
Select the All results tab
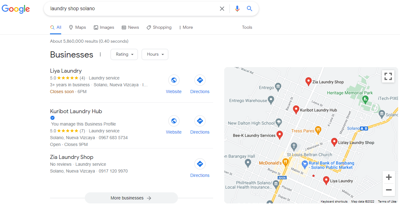click(56, 28)
